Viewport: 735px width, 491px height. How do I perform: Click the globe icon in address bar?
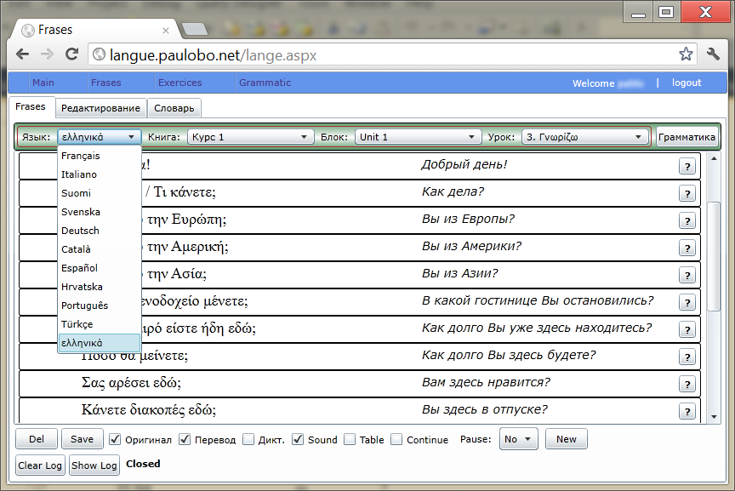(99, 54)
